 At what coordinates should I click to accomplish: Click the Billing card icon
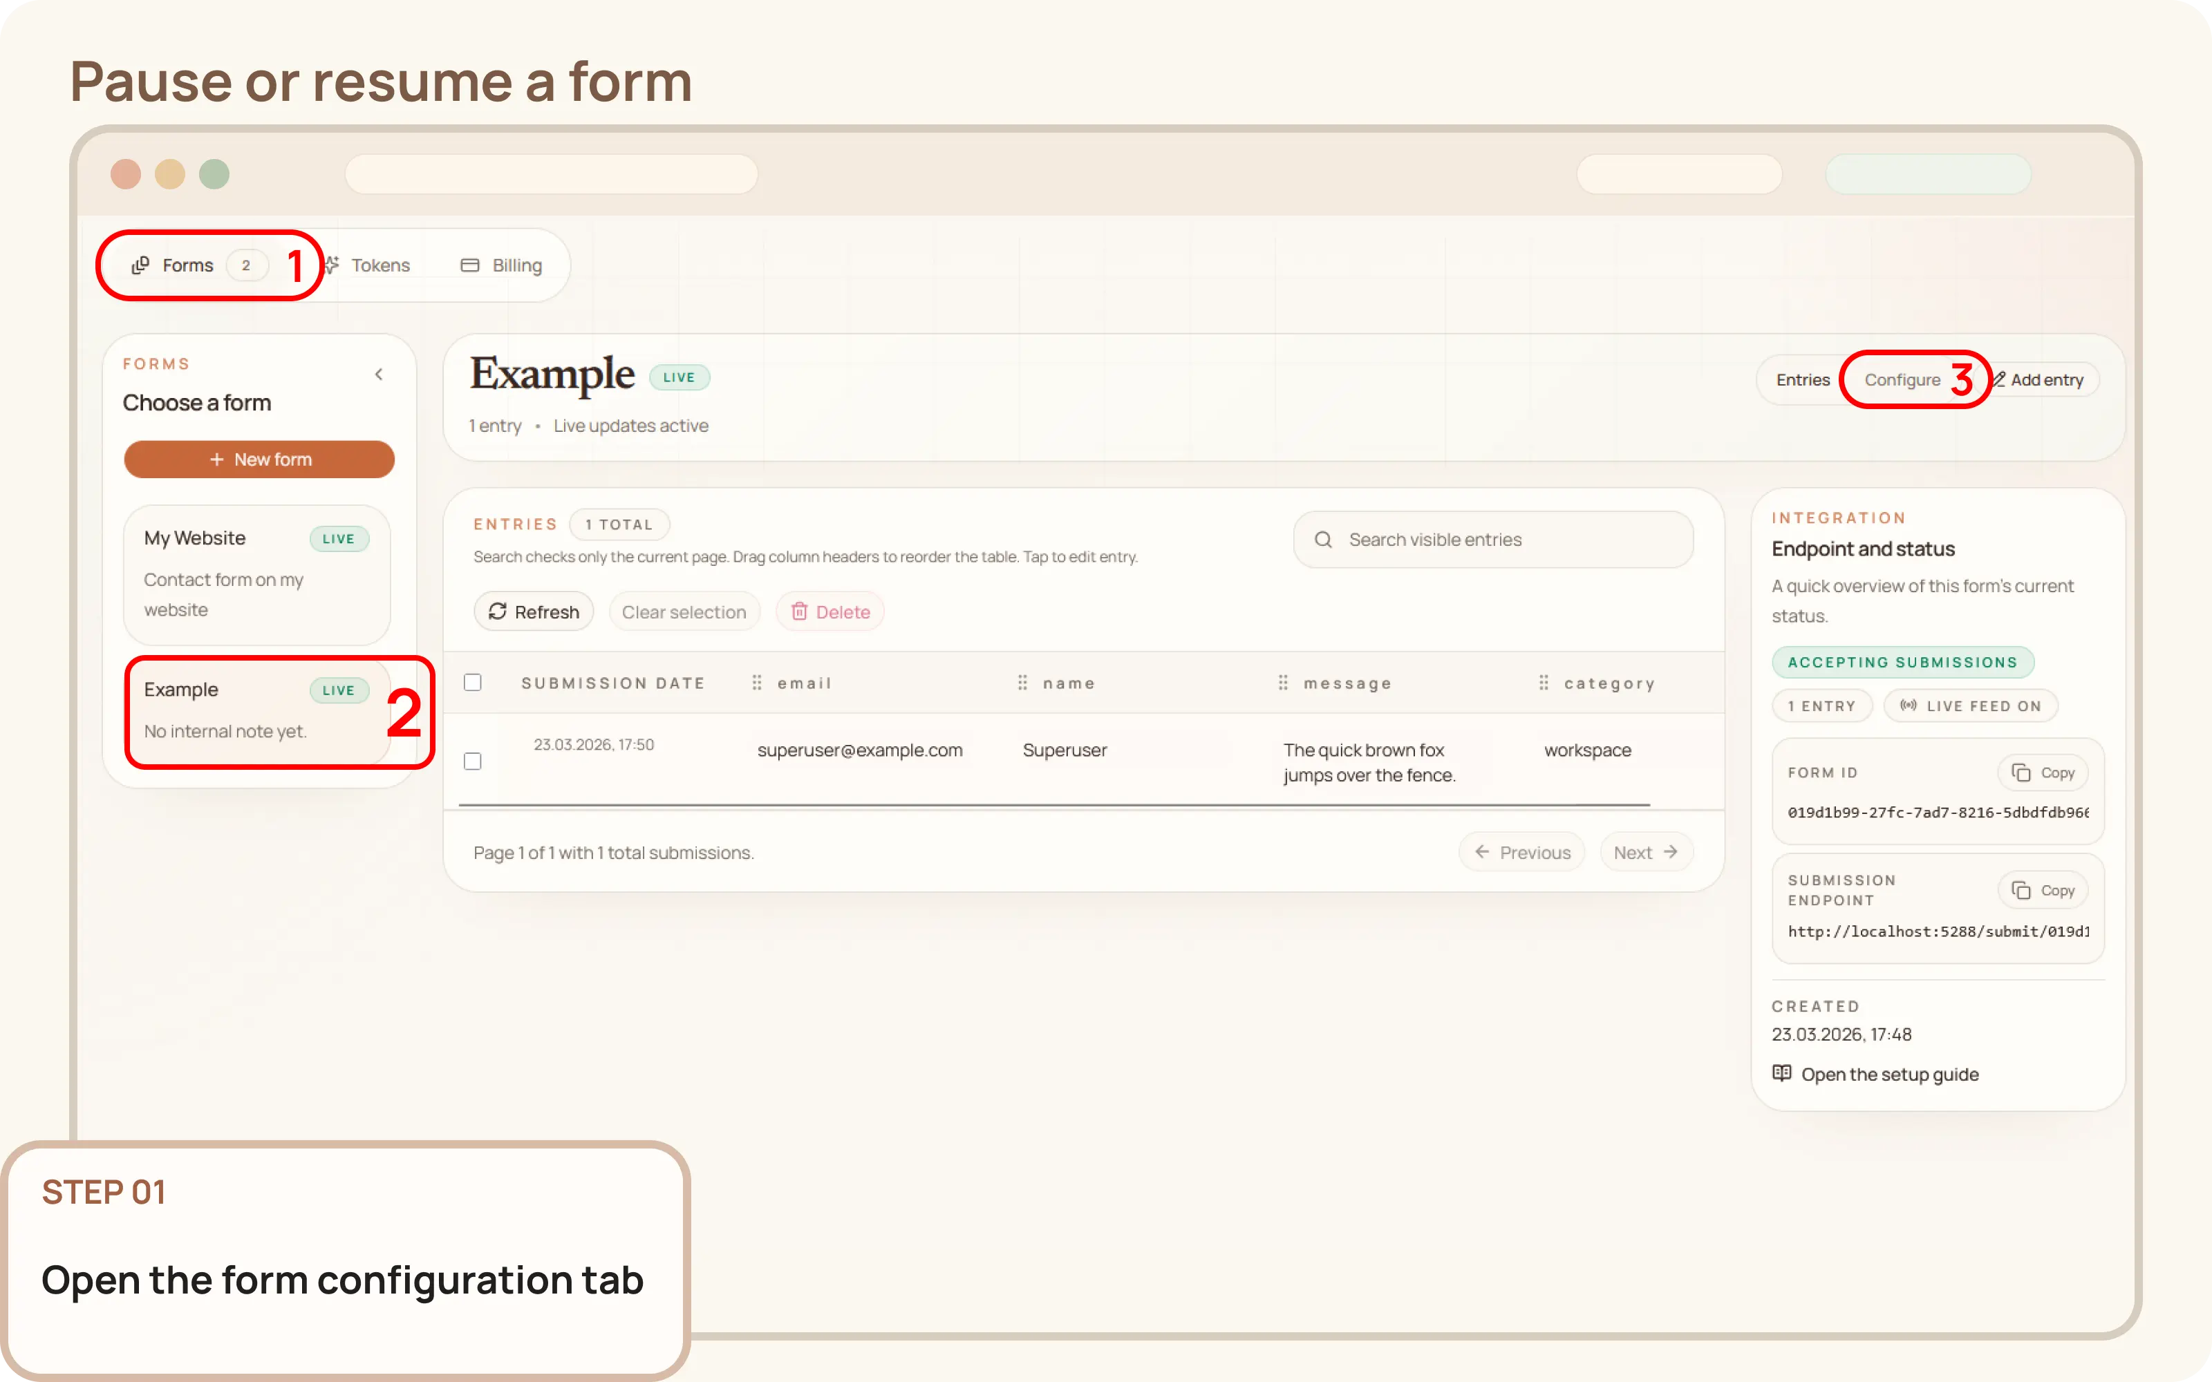pos(471,265)
